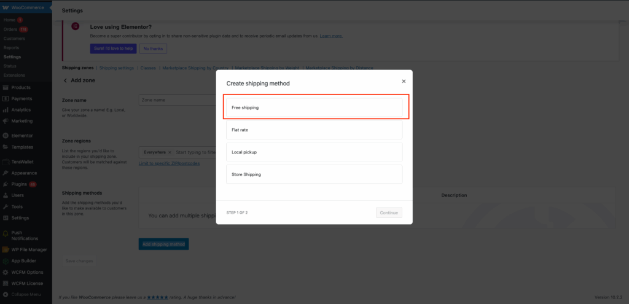Click the Products icon in sidebar

tap(6, 87)
